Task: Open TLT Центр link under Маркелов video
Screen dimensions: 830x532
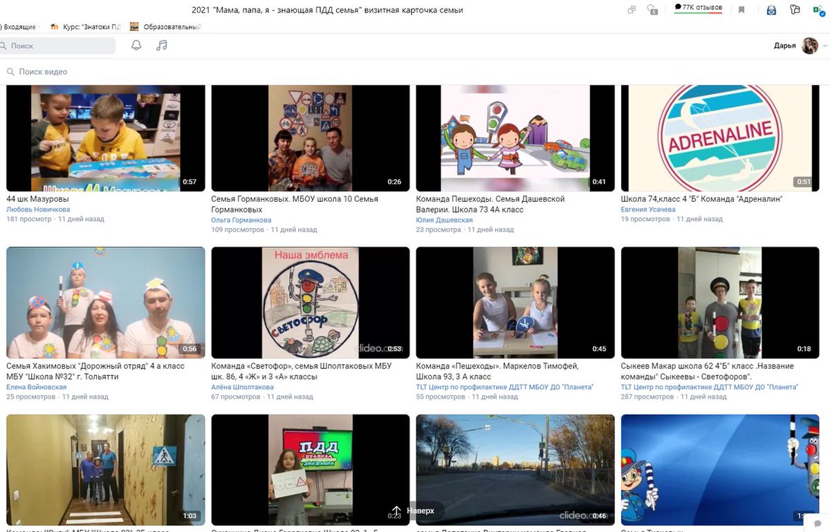Action: click(504, 387)
